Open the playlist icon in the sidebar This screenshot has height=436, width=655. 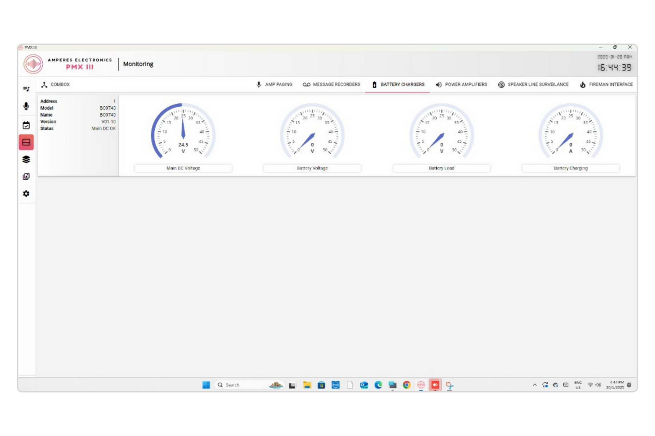pos(26,89)
